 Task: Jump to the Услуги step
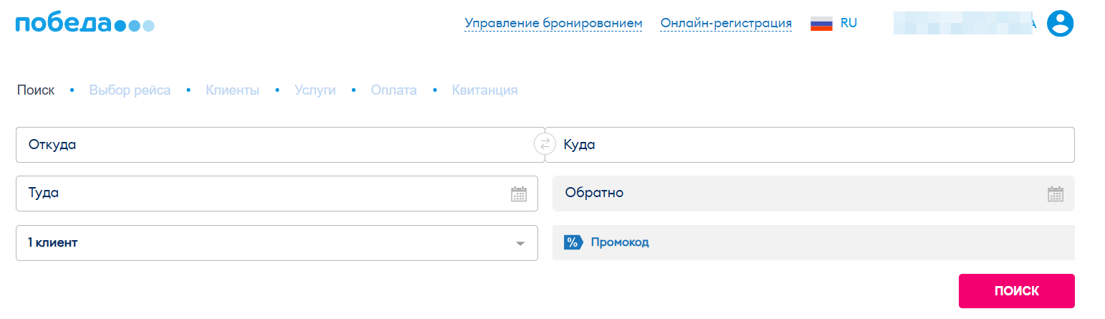(315, 90)
